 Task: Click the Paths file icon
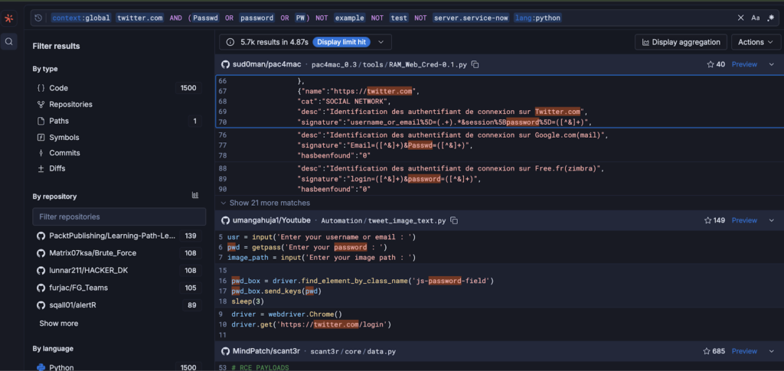pos(41,121)
